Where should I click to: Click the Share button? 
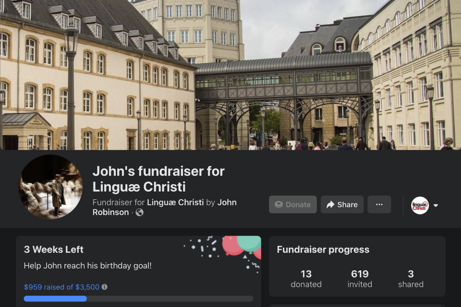tap(342, 204)
